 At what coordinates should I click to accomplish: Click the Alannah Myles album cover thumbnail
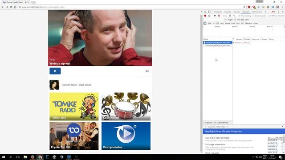54,85
